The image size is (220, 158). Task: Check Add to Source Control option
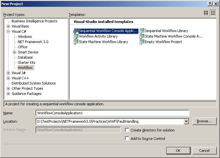pyautogui.click(x=128, y=139)
